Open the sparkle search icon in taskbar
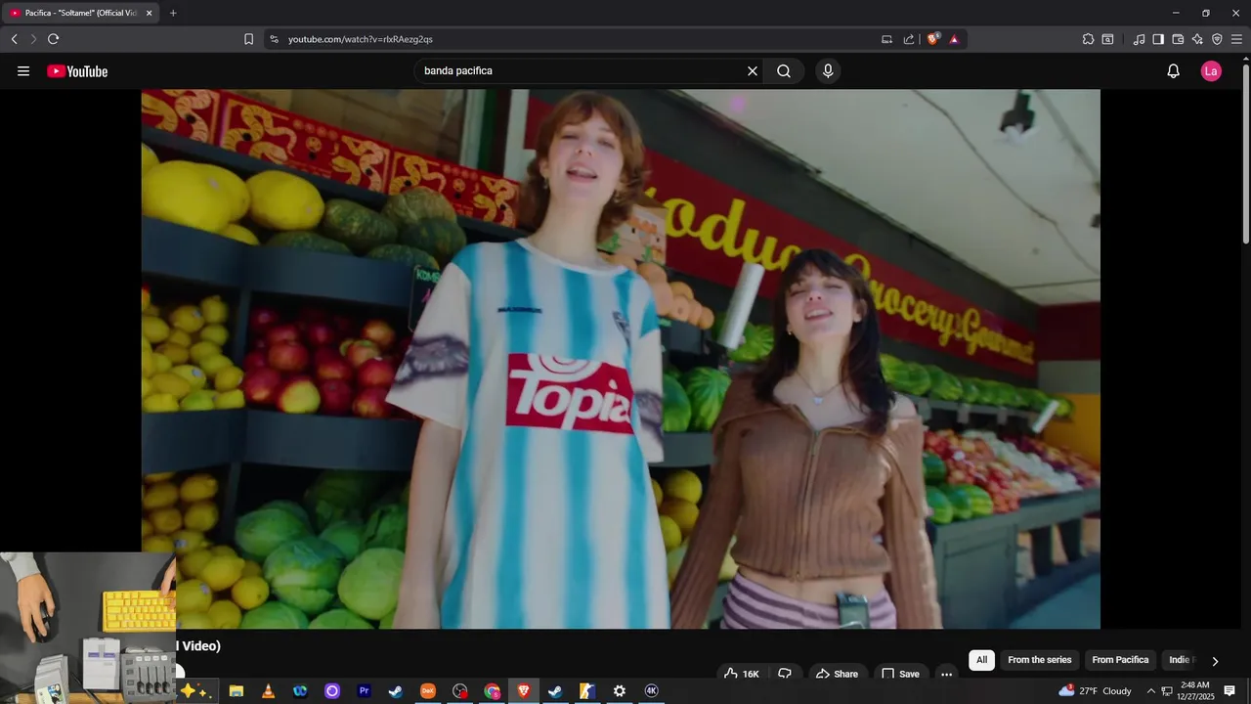This screenshot has height=704, width=1251. [194, 691]
